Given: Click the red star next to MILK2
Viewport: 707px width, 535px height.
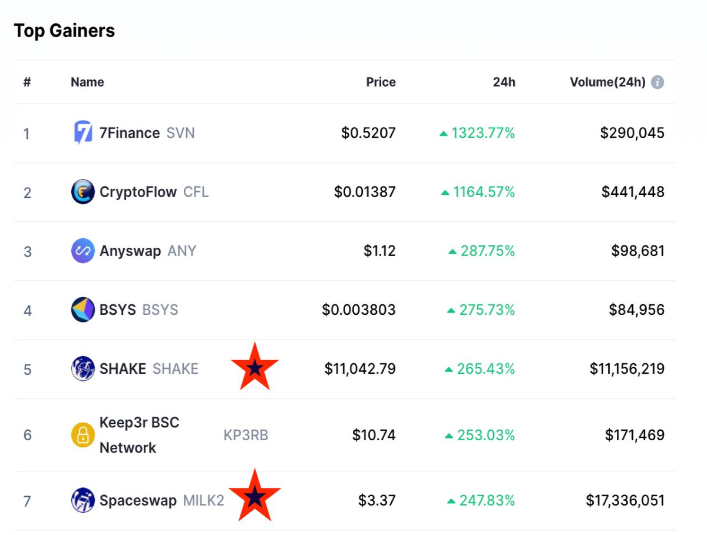Looking at the screenshot, I should (x=255, y=496).
